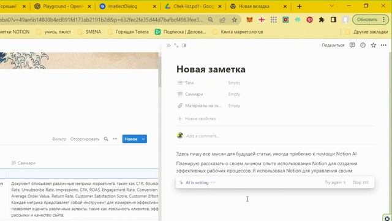The width and height of the screenshot is (392, 221).
Task: Click the Add a comment field
Action: [x=203, y=136]
